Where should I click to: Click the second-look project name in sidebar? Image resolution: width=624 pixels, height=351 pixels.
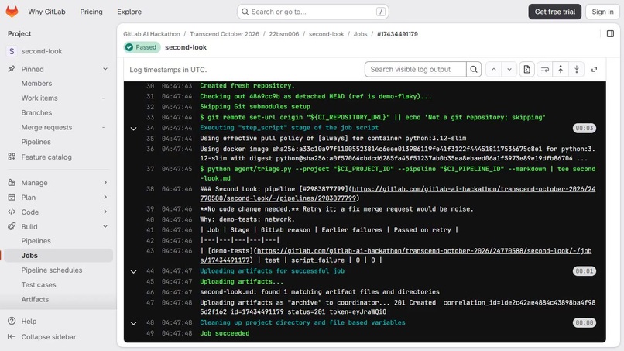(x=42, y=51)
